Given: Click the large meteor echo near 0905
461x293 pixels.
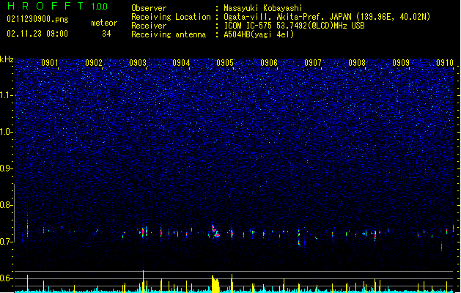Looking at the screenshot, I should click(x=215, y=231).
